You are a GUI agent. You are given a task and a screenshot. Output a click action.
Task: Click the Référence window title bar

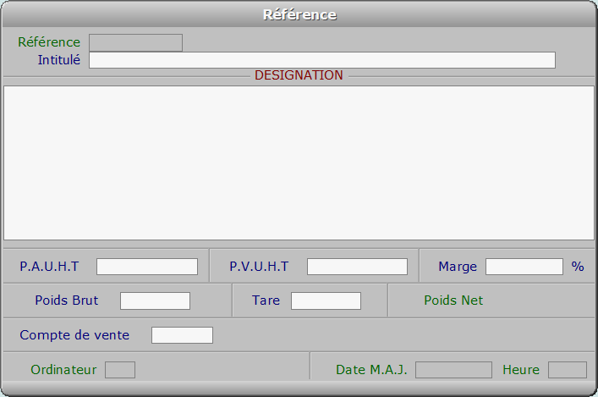pos(299,14)
